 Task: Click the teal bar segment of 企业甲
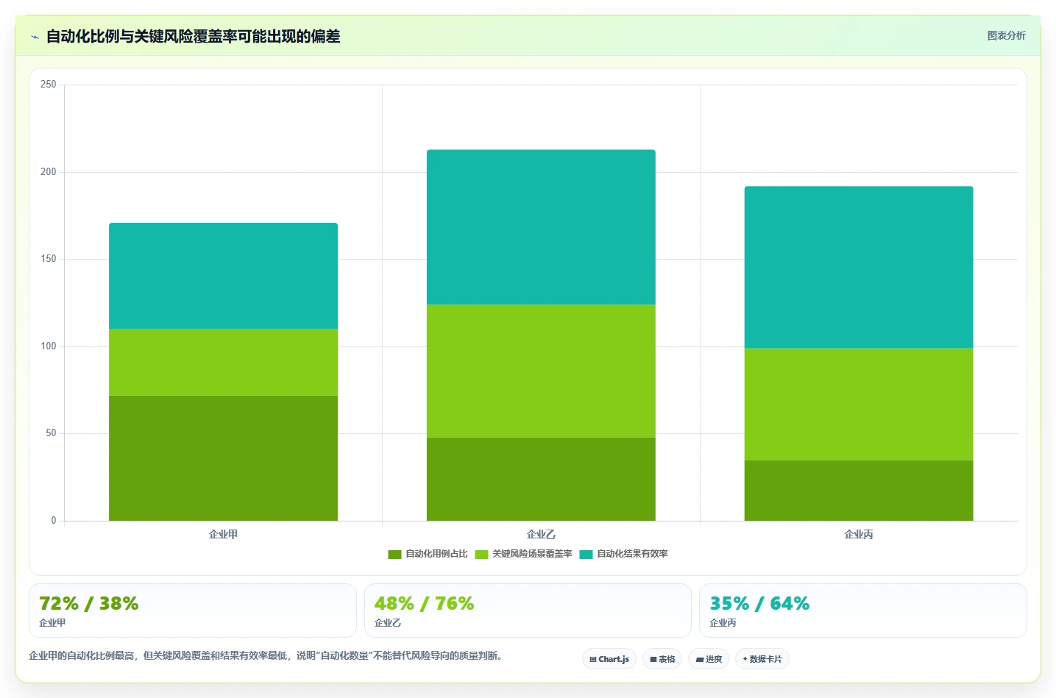click(223, 276)
